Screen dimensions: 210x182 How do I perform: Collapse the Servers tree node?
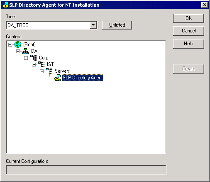click(42, 71)
